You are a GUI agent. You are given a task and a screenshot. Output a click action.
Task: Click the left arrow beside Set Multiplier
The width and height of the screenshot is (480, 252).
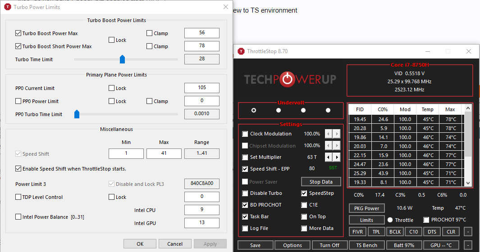(328, 157)
